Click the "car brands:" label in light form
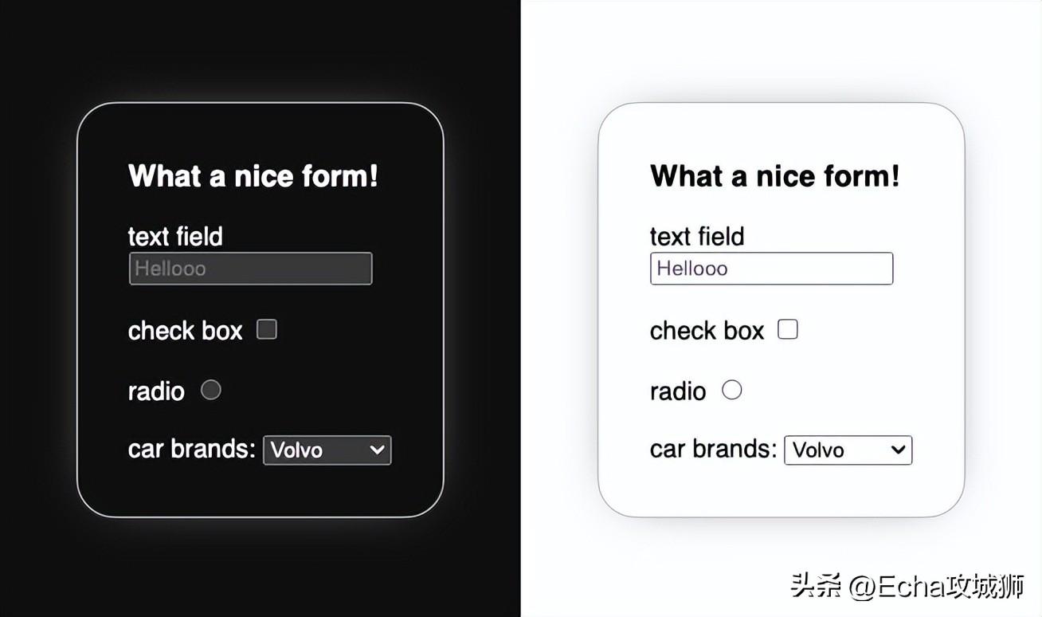This screenshot has height=617, width=1042. (x=713, y=449)
